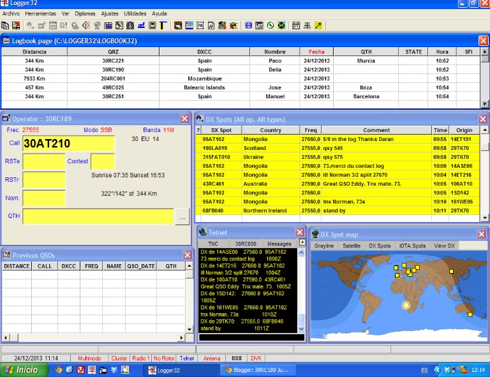Click the Fecha column header in logbook
The width and height of the screenshot is (490, 377).
316,52
